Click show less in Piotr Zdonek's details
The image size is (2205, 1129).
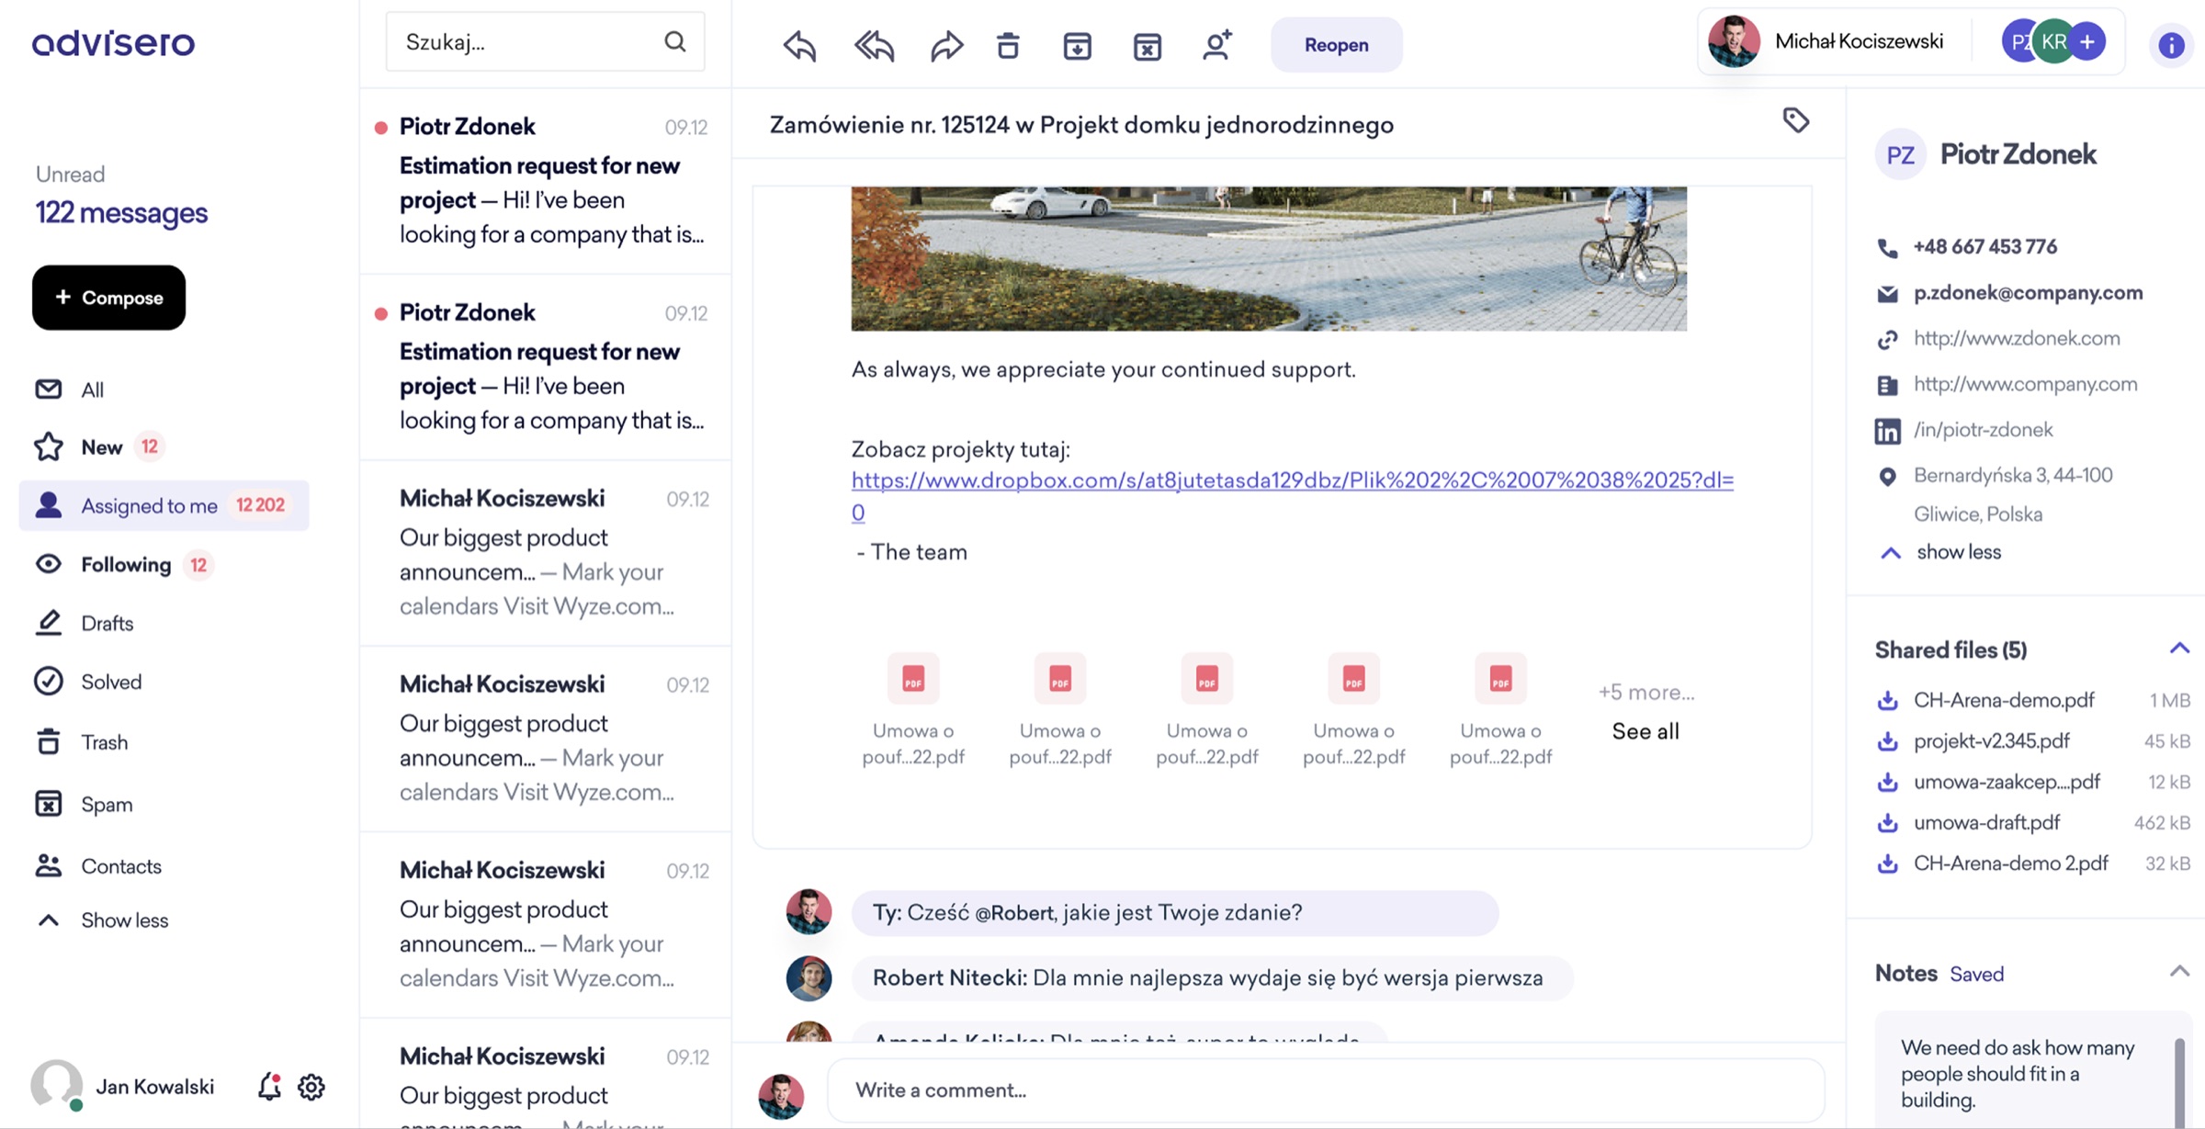click(1959, 551)
